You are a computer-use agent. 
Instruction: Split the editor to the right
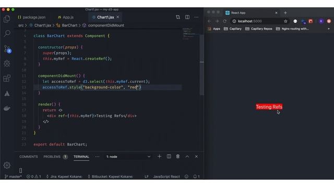(187, 17)
